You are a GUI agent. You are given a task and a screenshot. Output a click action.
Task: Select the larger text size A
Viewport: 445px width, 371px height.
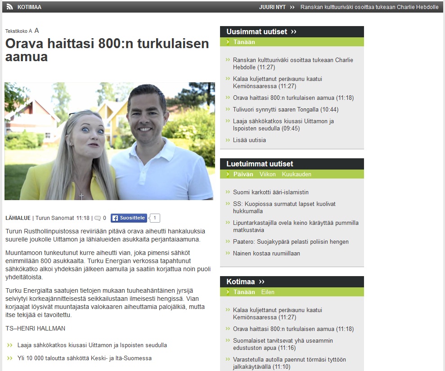(37, 31)
